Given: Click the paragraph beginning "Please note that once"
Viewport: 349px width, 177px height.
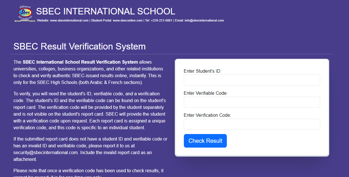Looking at the screenshot, I should tap(89, 172).
